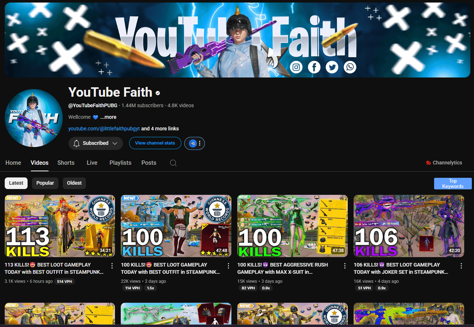
Task: Open WhatsApp icon in channel banner
Action: (x=350, y=67)
